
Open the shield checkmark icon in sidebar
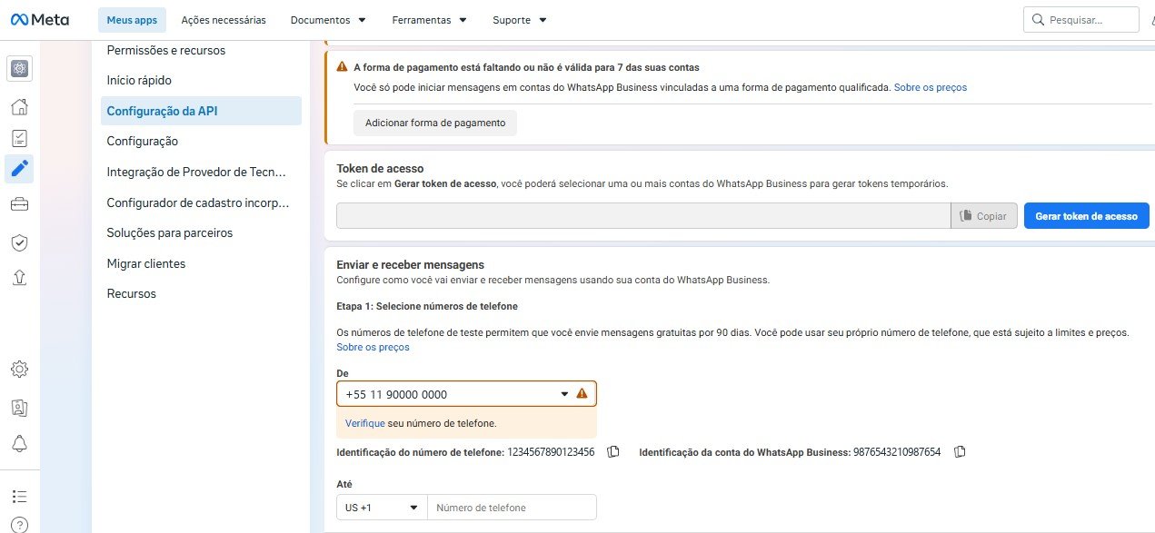(19, 242)
